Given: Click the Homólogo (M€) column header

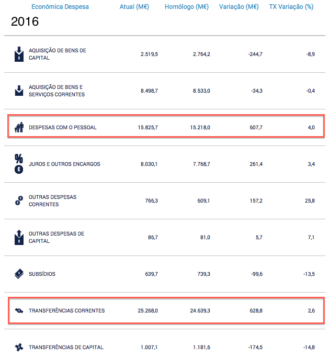Looking at the screenshot, I should pos(187,7).
